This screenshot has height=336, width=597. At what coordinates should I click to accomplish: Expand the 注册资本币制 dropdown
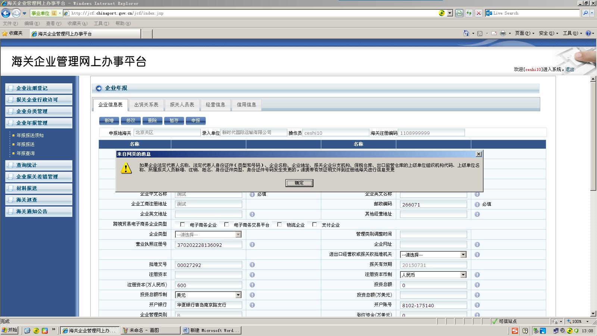click(x=463, y=275)
